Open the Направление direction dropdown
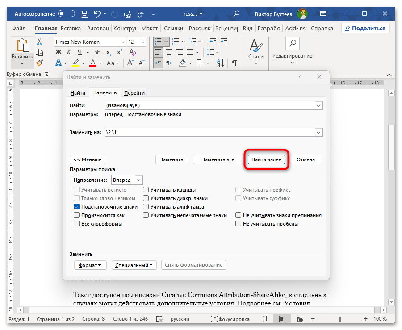This screenshot has width=402, height=330. tap(126, 180)
